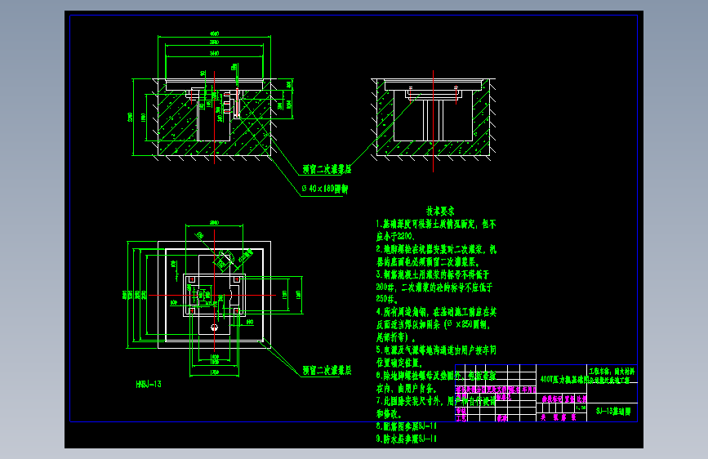Image resolution: width=708 pixels, height=459 pixels.
Task: Click the circular hole symbol in plan view
Action: 215,328
